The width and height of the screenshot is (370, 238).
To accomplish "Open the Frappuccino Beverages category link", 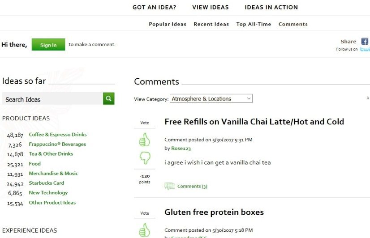I will click(57, 144).
